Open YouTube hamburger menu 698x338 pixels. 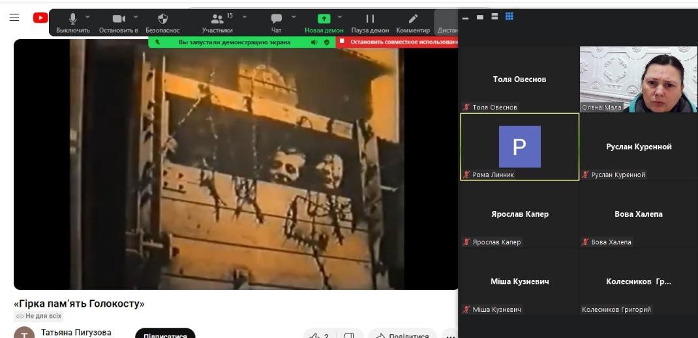[14, 18]
